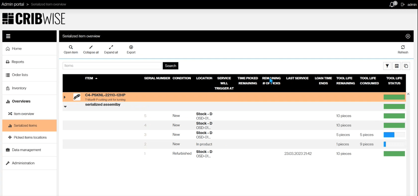
Task: Toggle the hamburger sidebar menu
Action: (x=8, y=36)
